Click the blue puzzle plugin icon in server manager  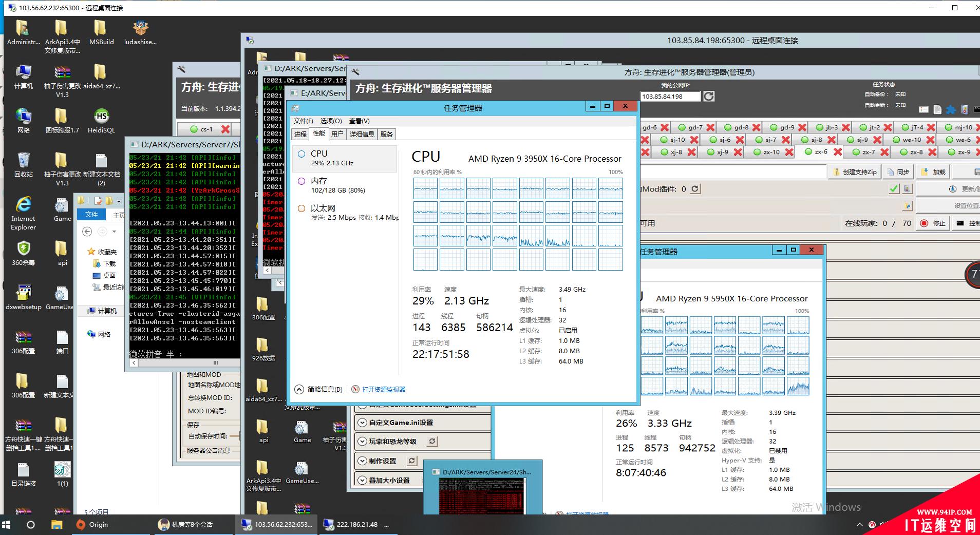click(951, 109)
